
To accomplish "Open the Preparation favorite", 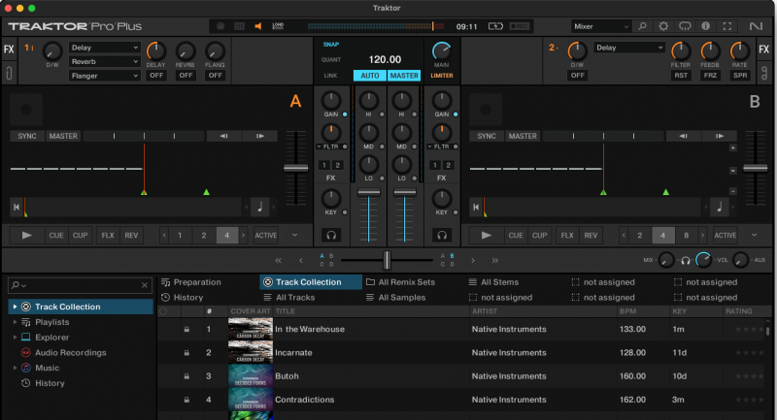I will pyautogui.click(x=196, y=282).
